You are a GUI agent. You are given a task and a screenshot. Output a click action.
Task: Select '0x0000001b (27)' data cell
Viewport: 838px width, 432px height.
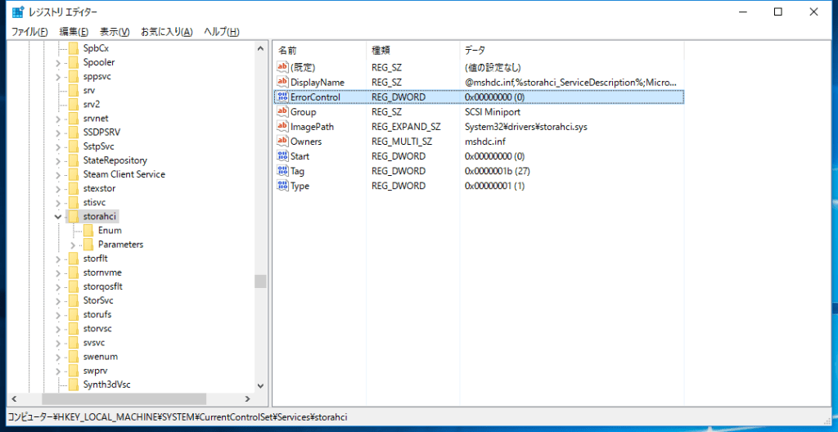[x=498, y=171]
